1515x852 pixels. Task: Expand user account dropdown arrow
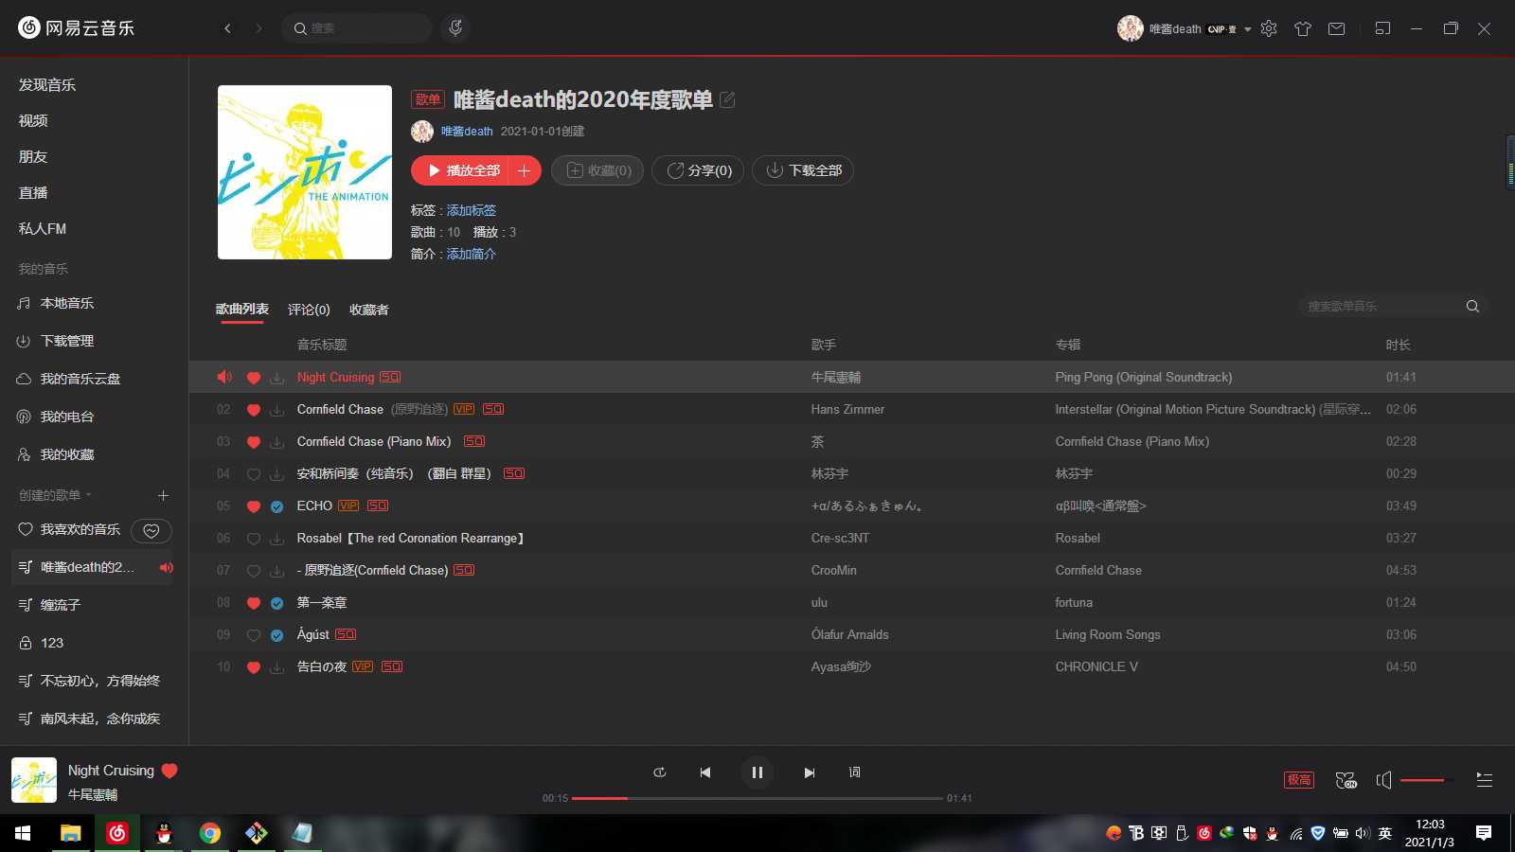click(1248, 29)
